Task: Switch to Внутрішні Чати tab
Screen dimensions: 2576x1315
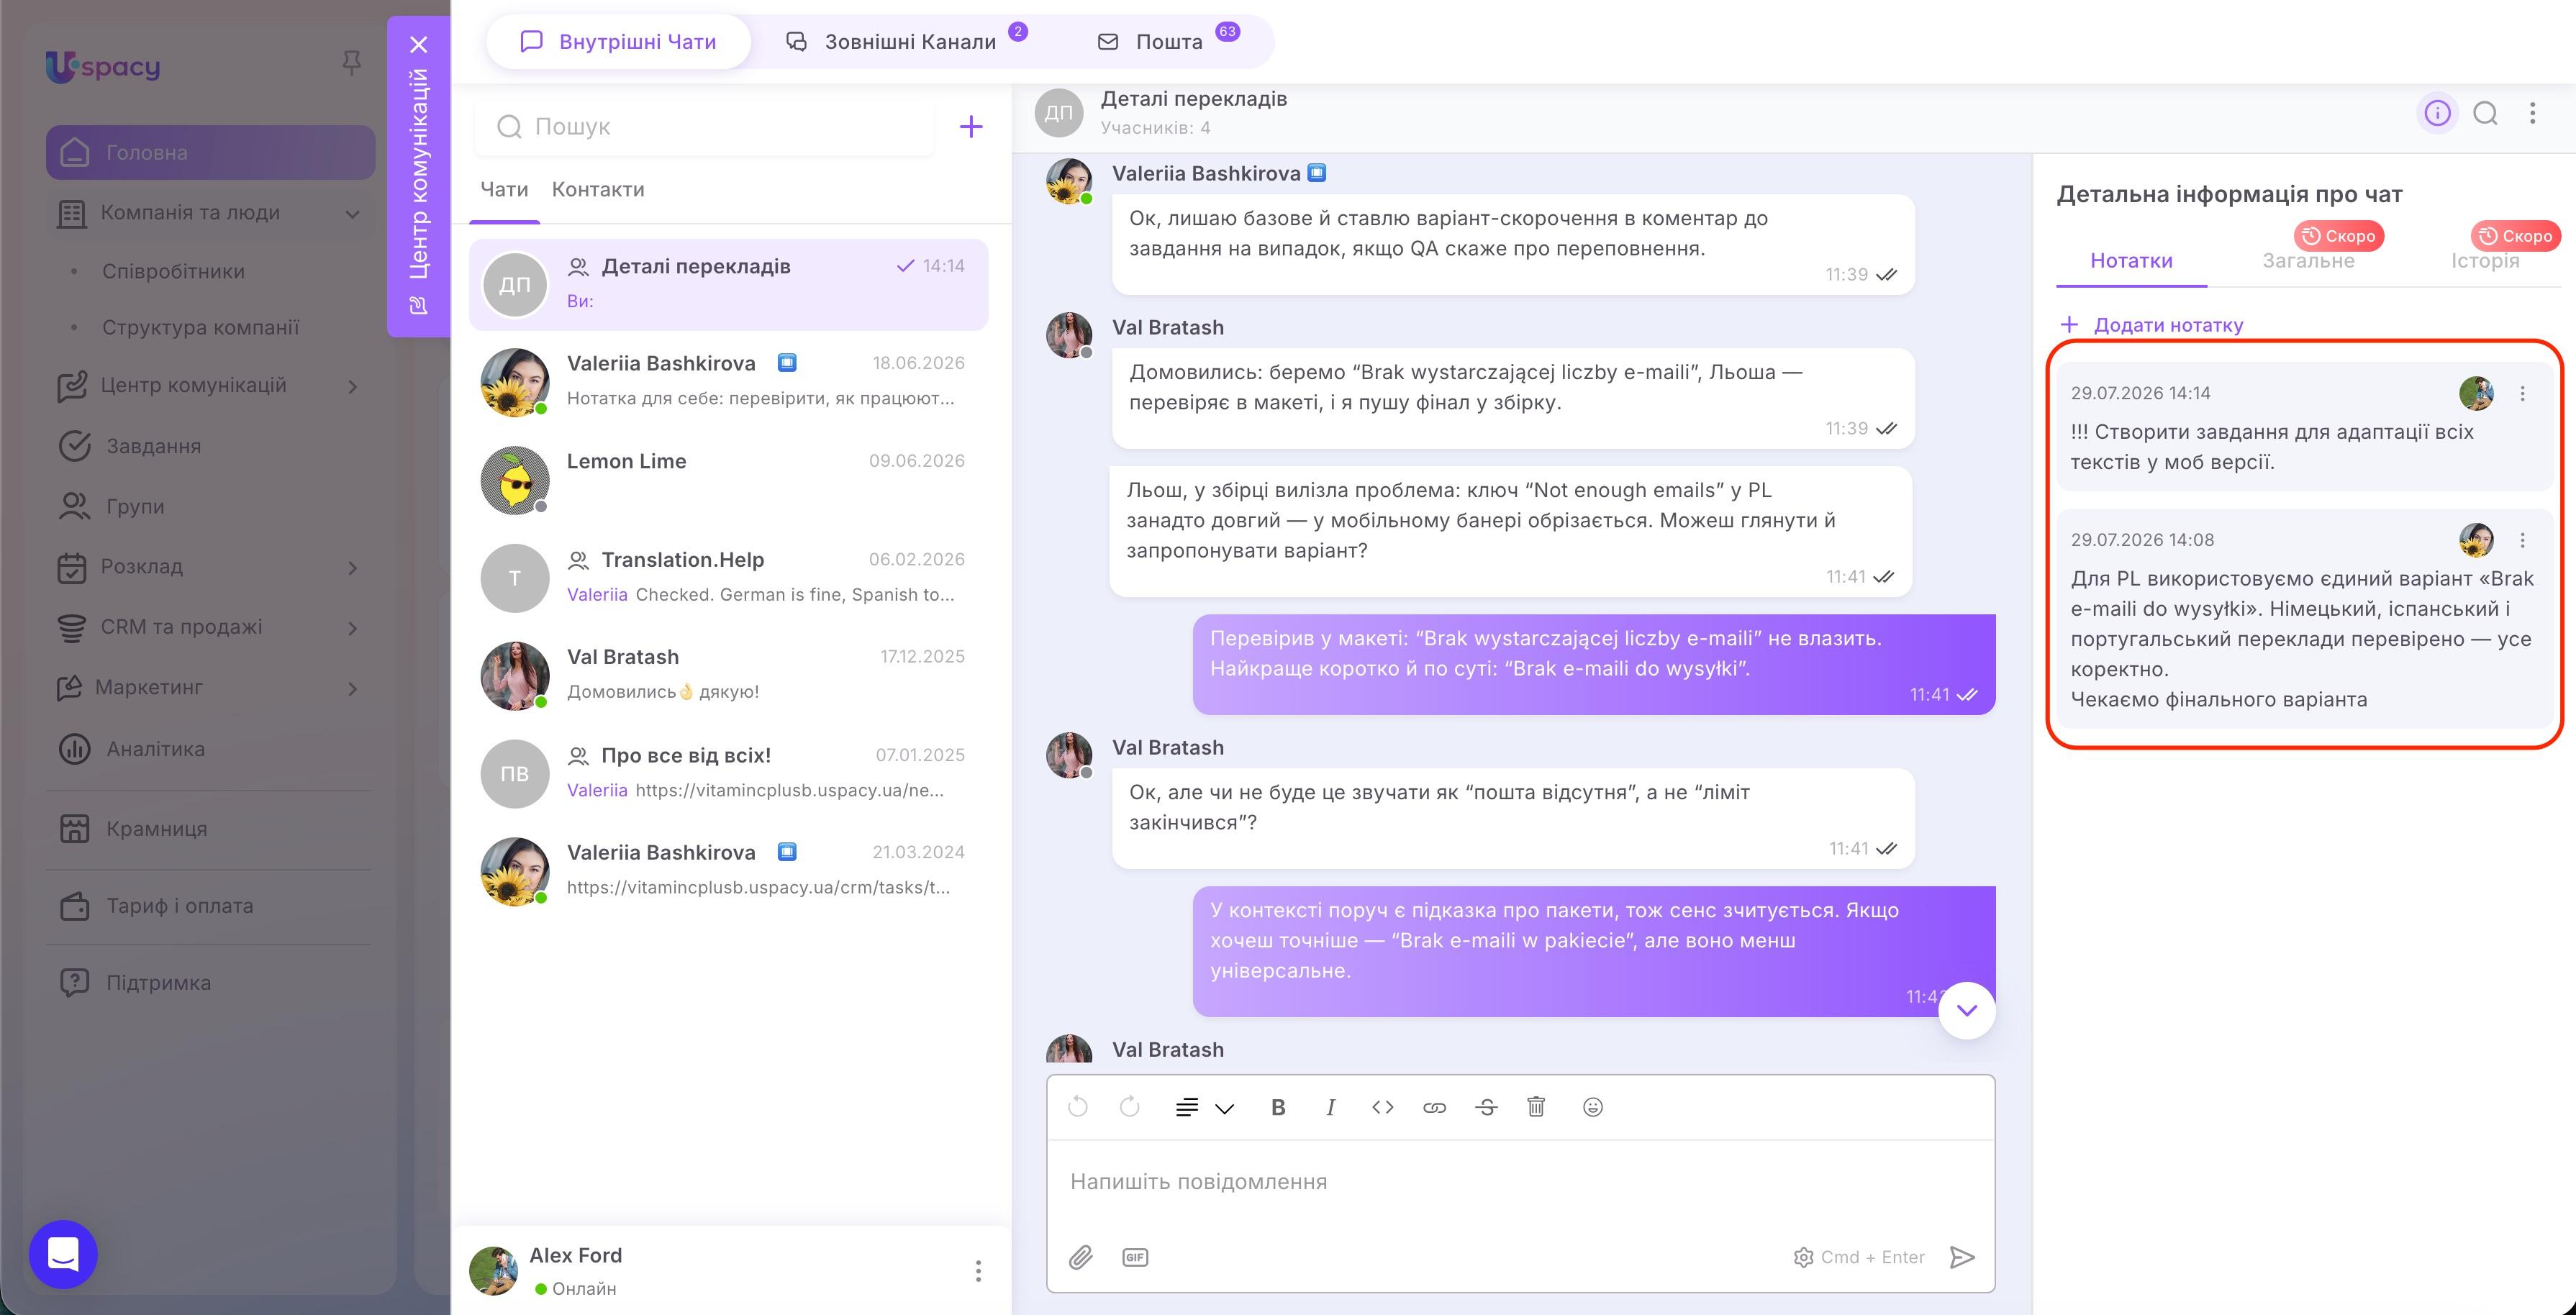Action: tap(618, 42)
